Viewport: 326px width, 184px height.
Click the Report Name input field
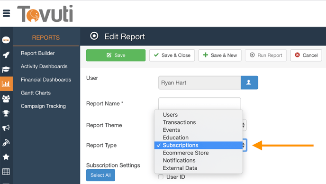coord(199,103)
